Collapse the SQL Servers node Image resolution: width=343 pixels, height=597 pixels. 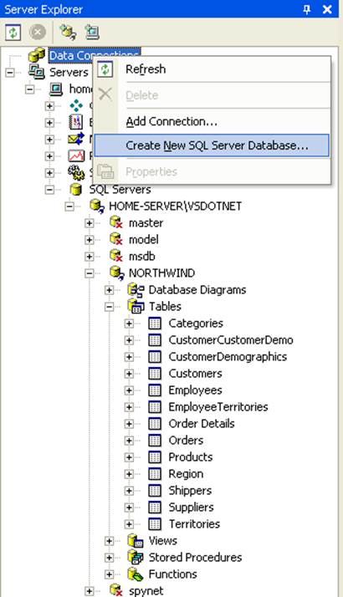[x=49, y=189]
